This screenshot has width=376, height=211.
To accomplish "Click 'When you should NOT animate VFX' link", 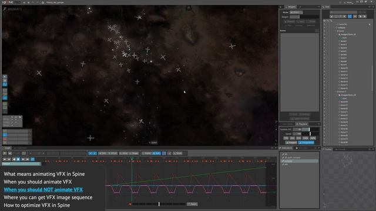I will [x=43, y=190].
